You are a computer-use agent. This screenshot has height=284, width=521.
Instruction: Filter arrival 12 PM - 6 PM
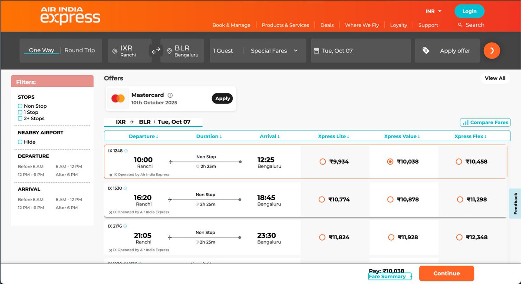[x=31, y=208]
